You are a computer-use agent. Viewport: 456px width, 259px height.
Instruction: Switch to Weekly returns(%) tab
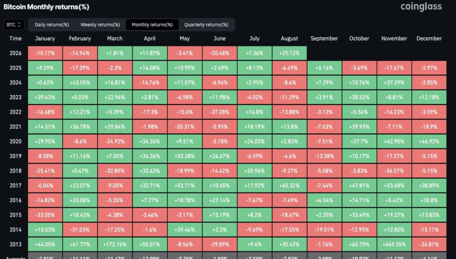point(100,25)
